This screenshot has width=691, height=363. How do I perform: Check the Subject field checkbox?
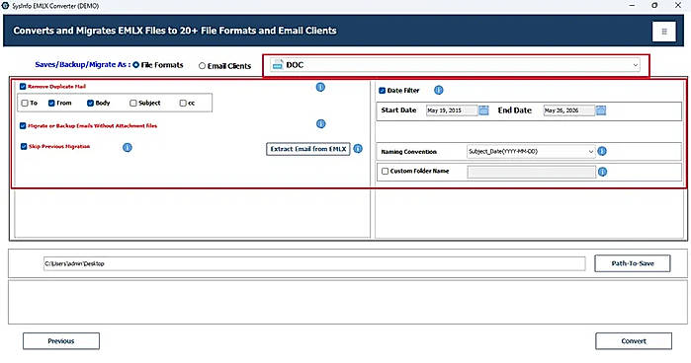133,103
